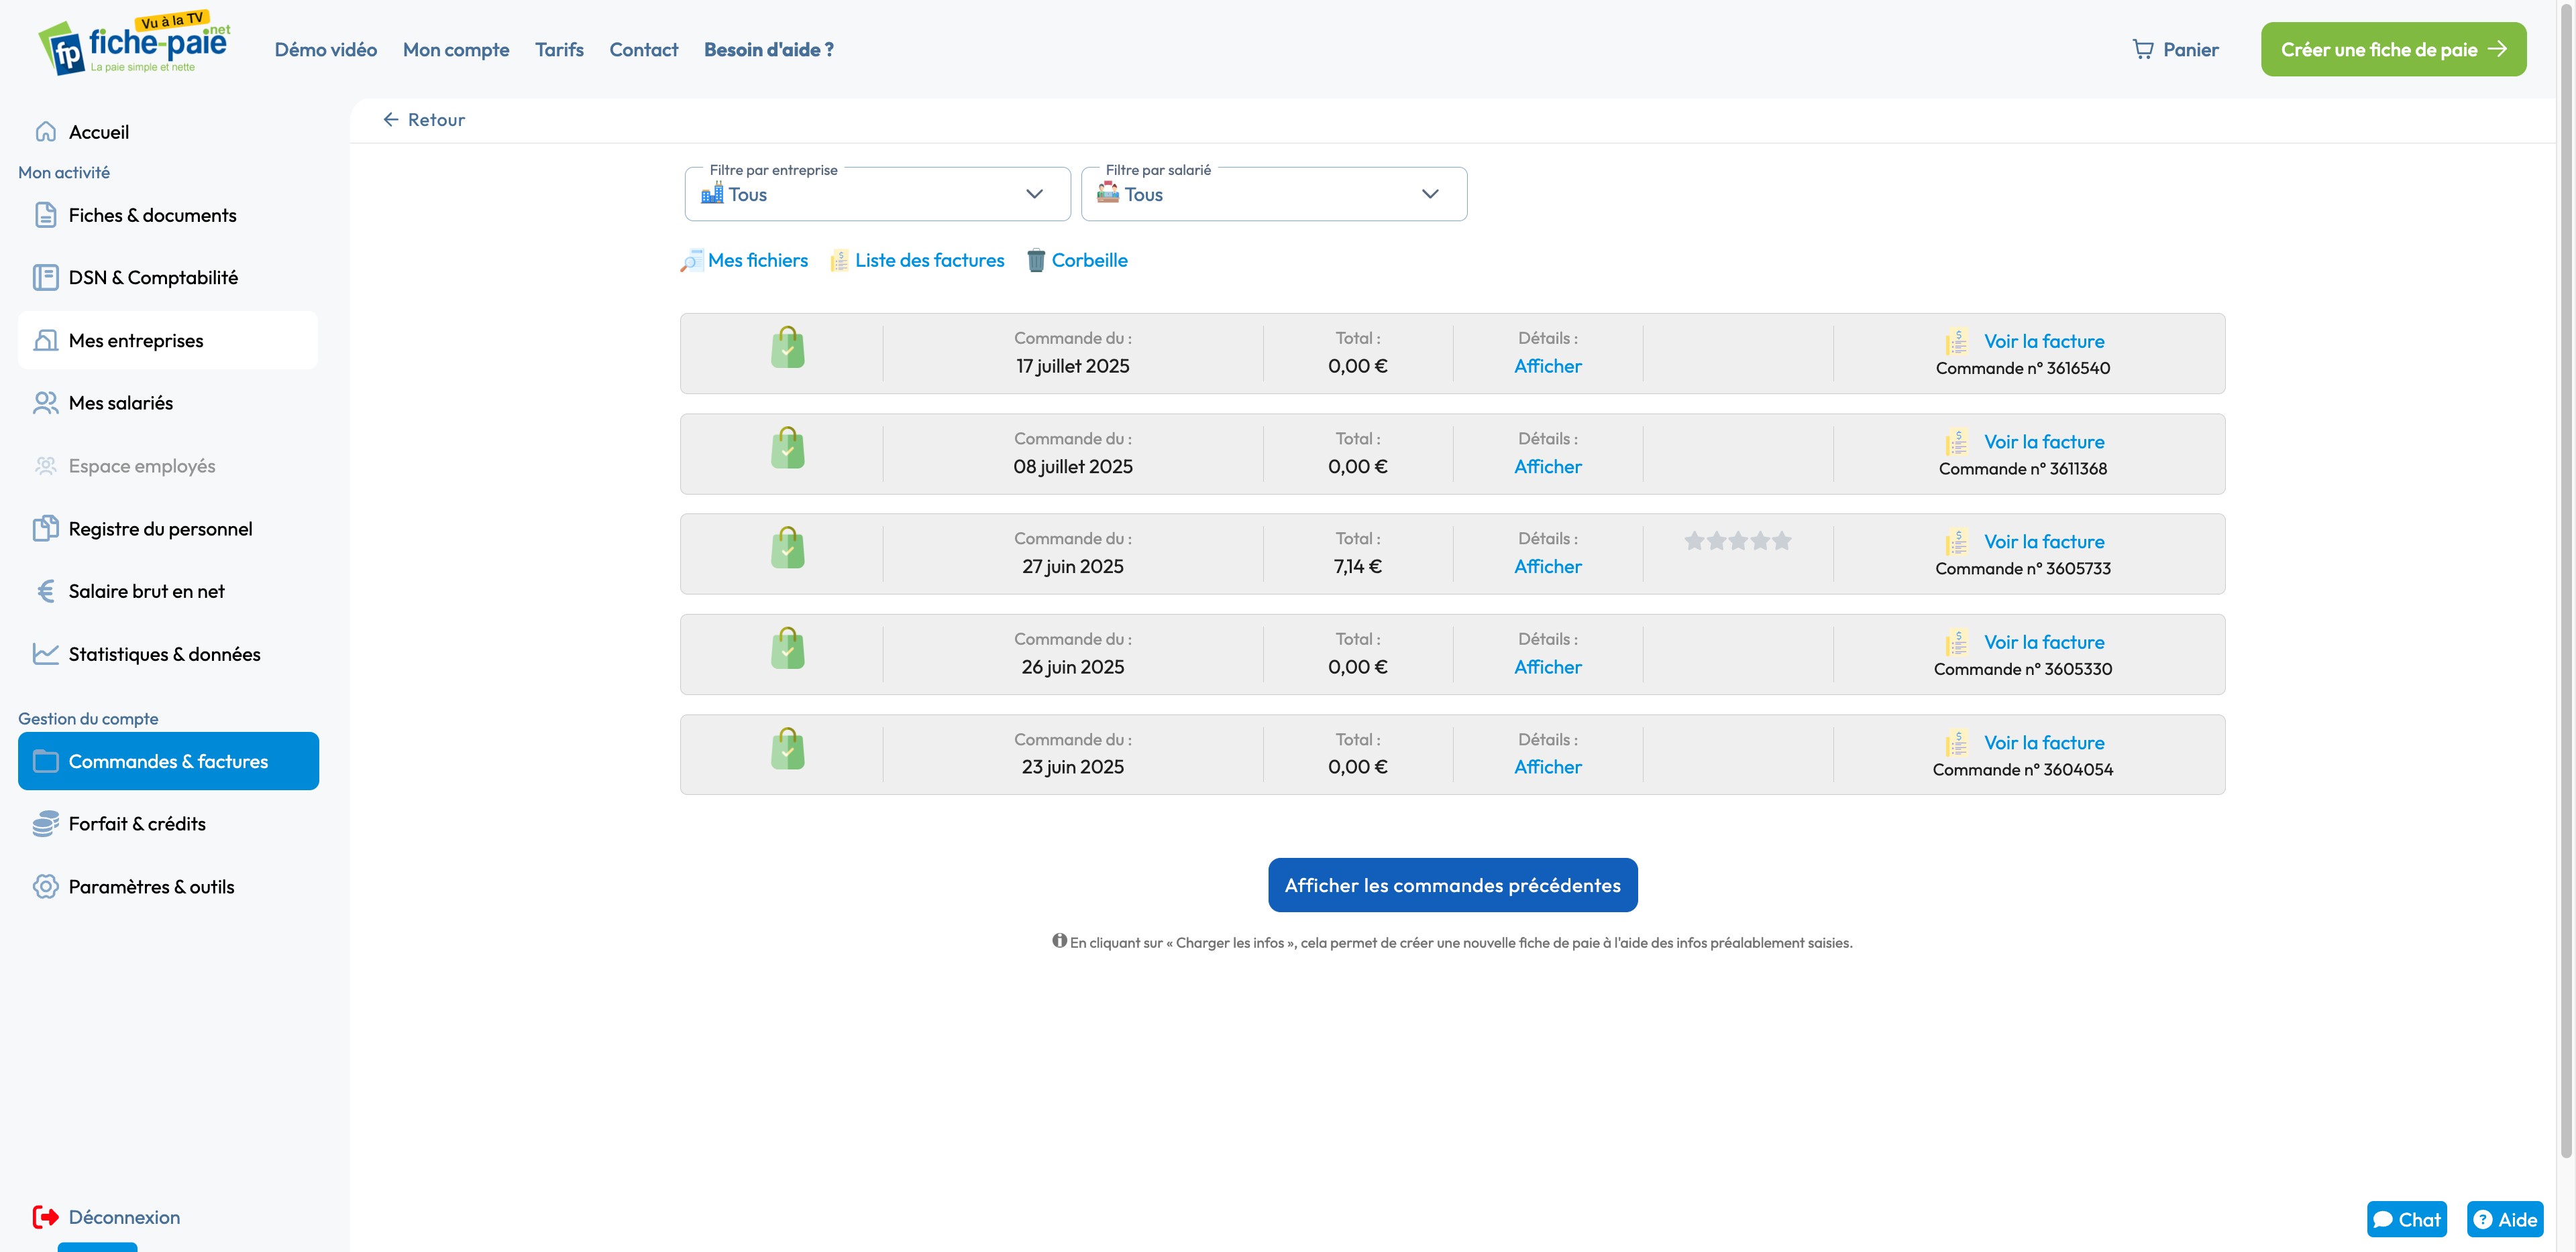Click invoice icon for Commande n° 3611368

[1957, 442]
